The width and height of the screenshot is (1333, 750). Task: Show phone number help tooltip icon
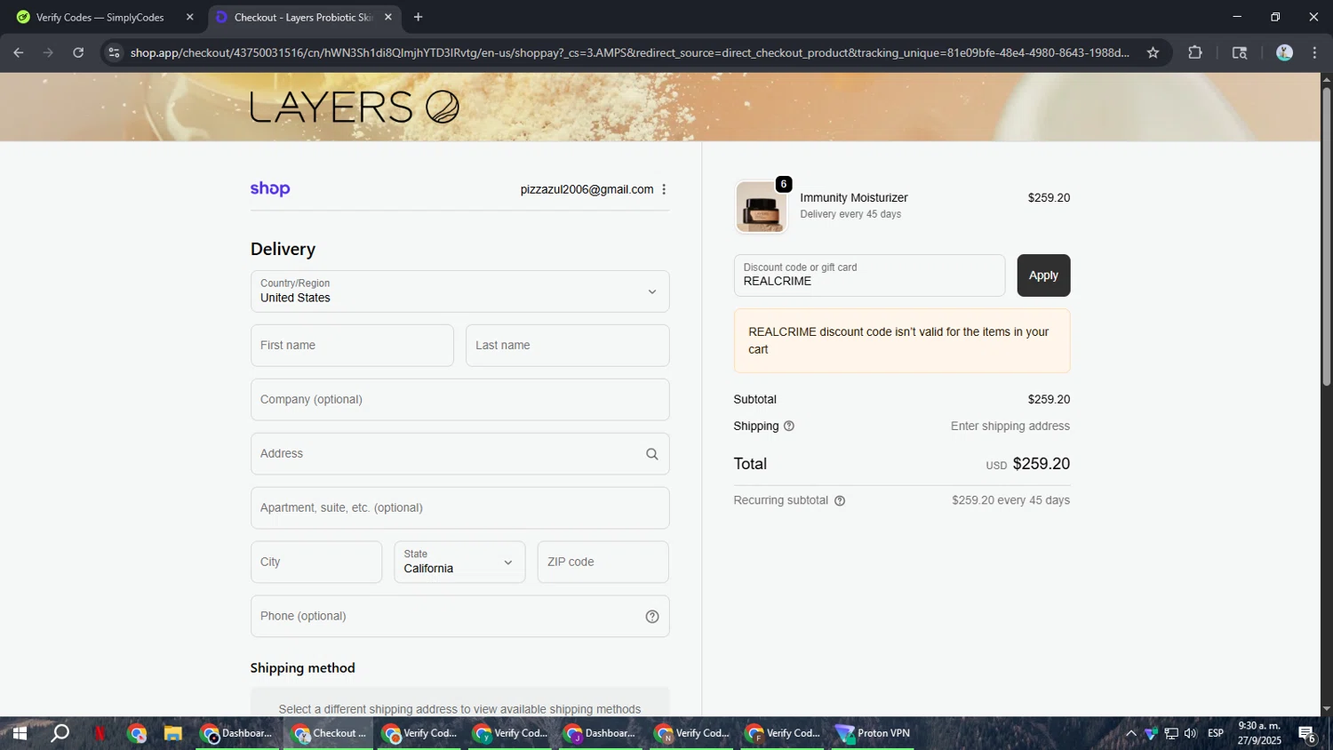point(652,617)
